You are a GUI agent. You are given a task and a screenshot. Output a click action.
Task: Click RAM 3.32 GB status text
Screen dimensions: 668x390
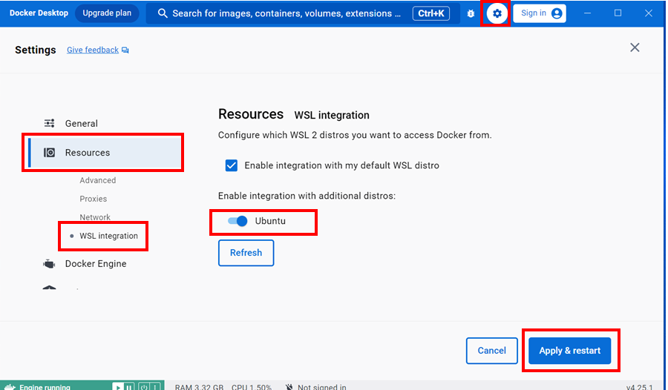pyautogui.click(x=199, y=387)
